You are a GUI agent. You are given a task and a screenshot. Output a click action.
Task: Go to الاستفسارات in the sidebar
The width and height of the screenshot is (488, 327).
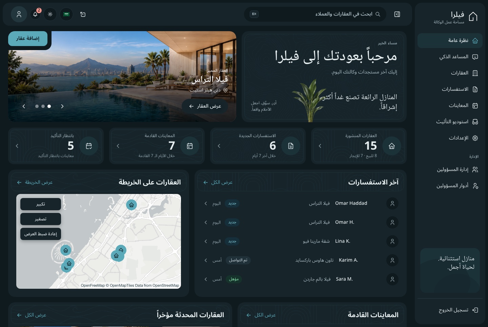click(x=450, y=89)
